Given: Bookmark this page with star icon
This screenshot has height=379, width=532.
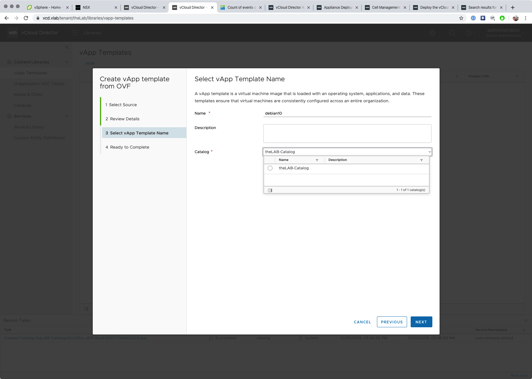Looking at the screenshot, I should [461, 18].
